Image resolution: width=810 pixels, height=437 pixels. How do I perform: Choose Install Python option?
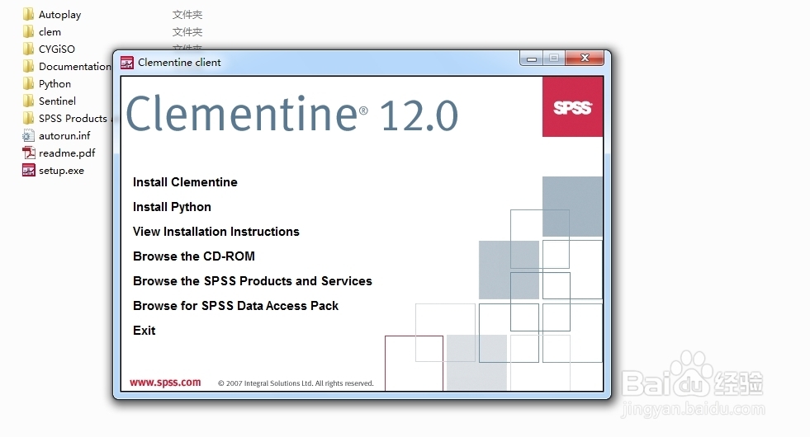[172, 207]
